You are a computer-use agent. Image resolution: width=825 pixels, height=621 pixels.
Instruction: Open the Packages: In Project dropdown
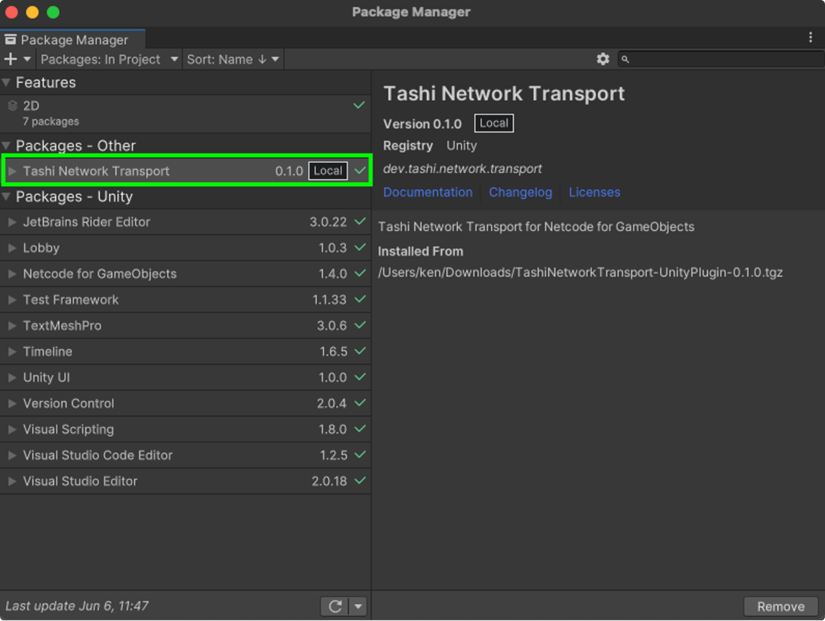point(109,60)
